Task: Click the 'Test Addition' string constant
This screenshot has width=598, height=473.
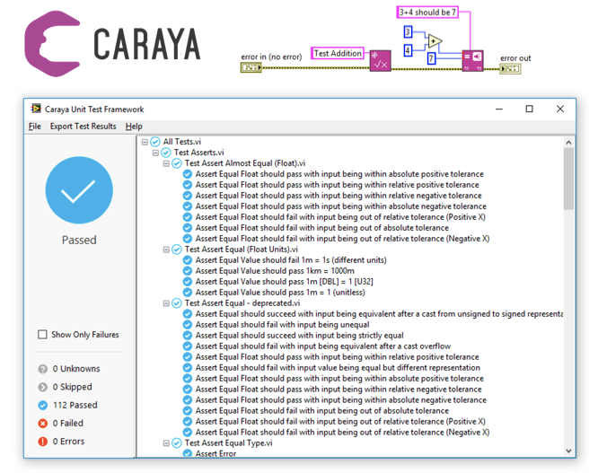Action: 338,53
